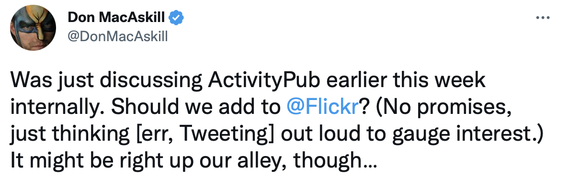The width and height of the screenshot is (567, 179).
Task: Open the @DonMacAskill handle link
Action: (118, 36)
